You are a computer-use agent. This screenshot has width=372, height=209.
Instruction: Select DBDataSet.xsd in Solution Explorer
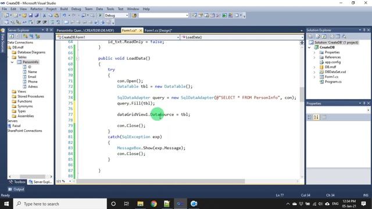tap(335, 72)
